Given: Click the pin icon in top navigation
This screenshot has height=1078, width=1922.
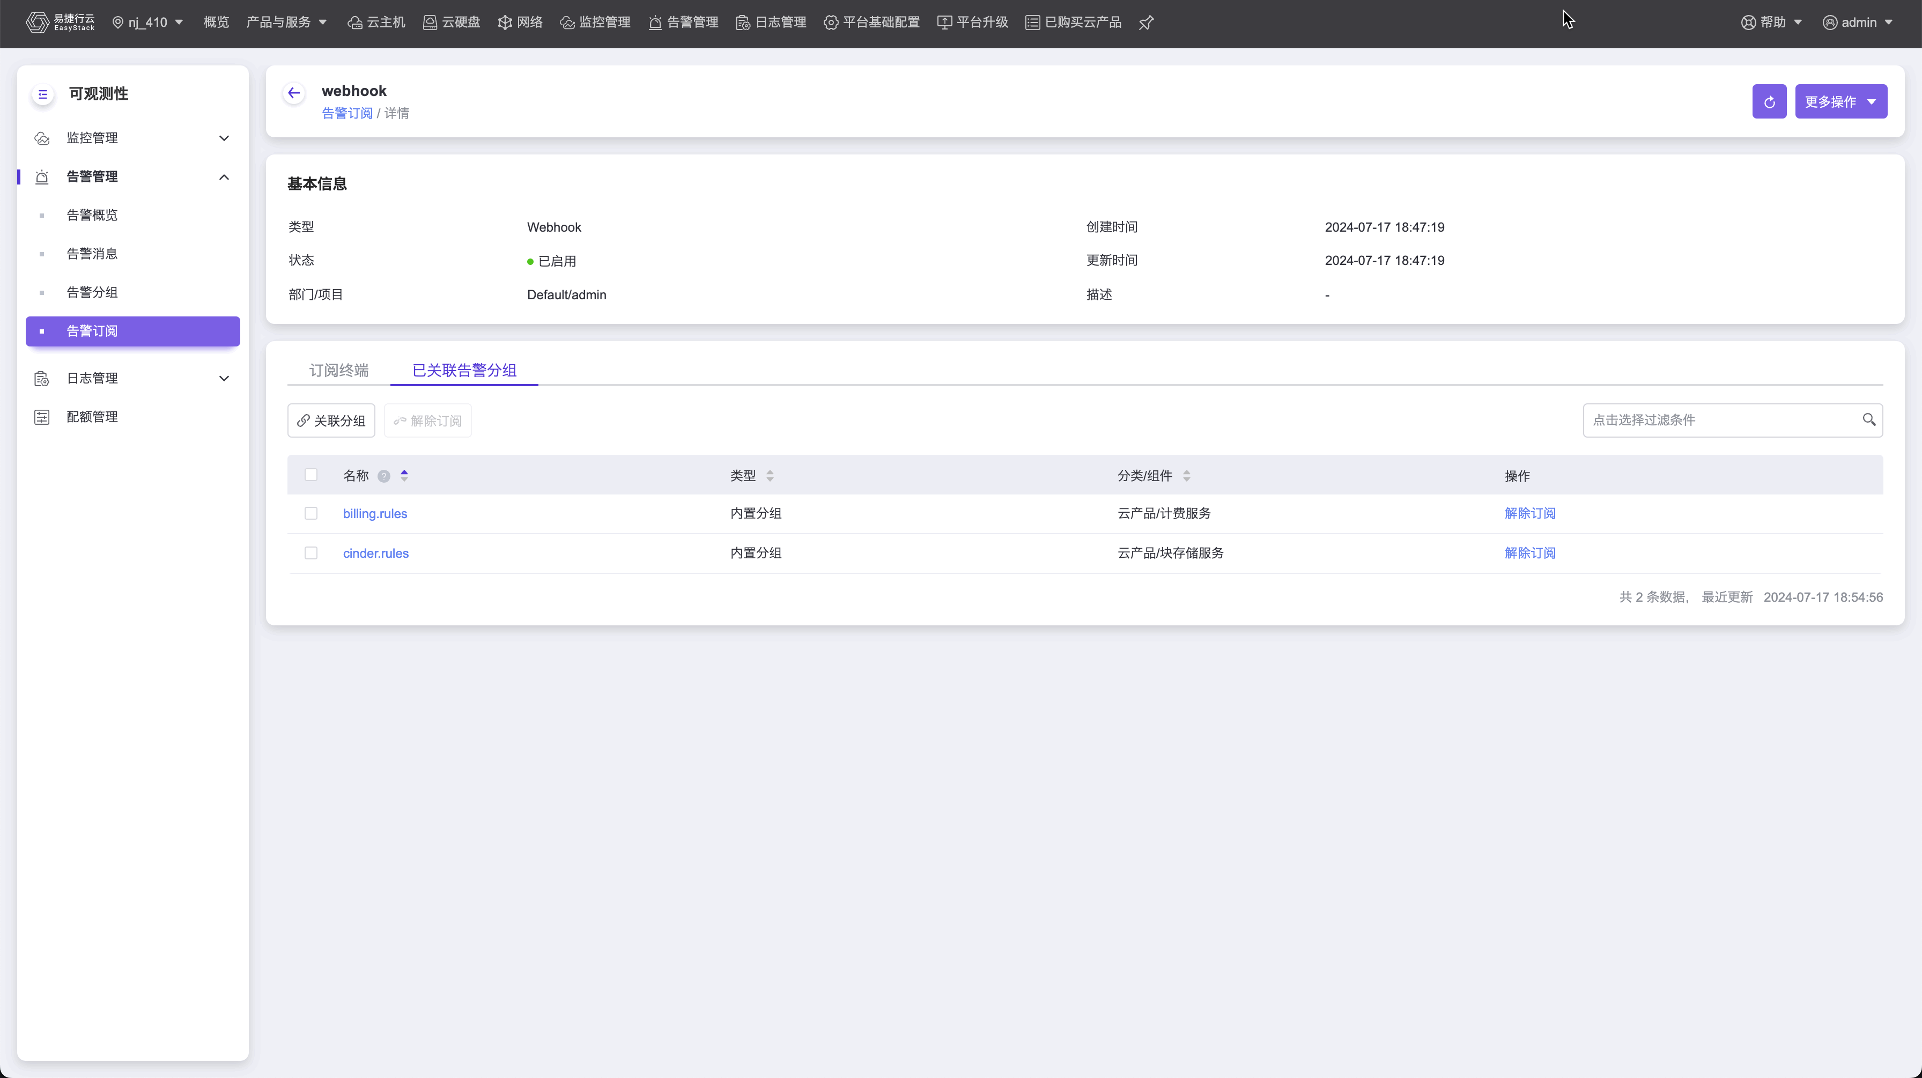Looking at the screenshot, I should [1146, 23].
